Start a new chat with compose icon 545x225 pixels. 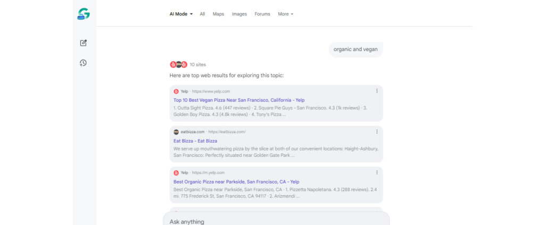point(84,43)
